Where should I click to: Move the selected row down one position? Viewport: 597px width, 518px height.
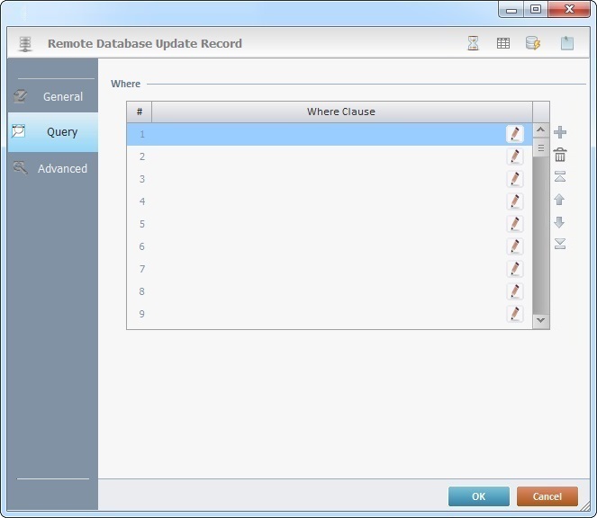pyautogui.click(x=560, y=222)
